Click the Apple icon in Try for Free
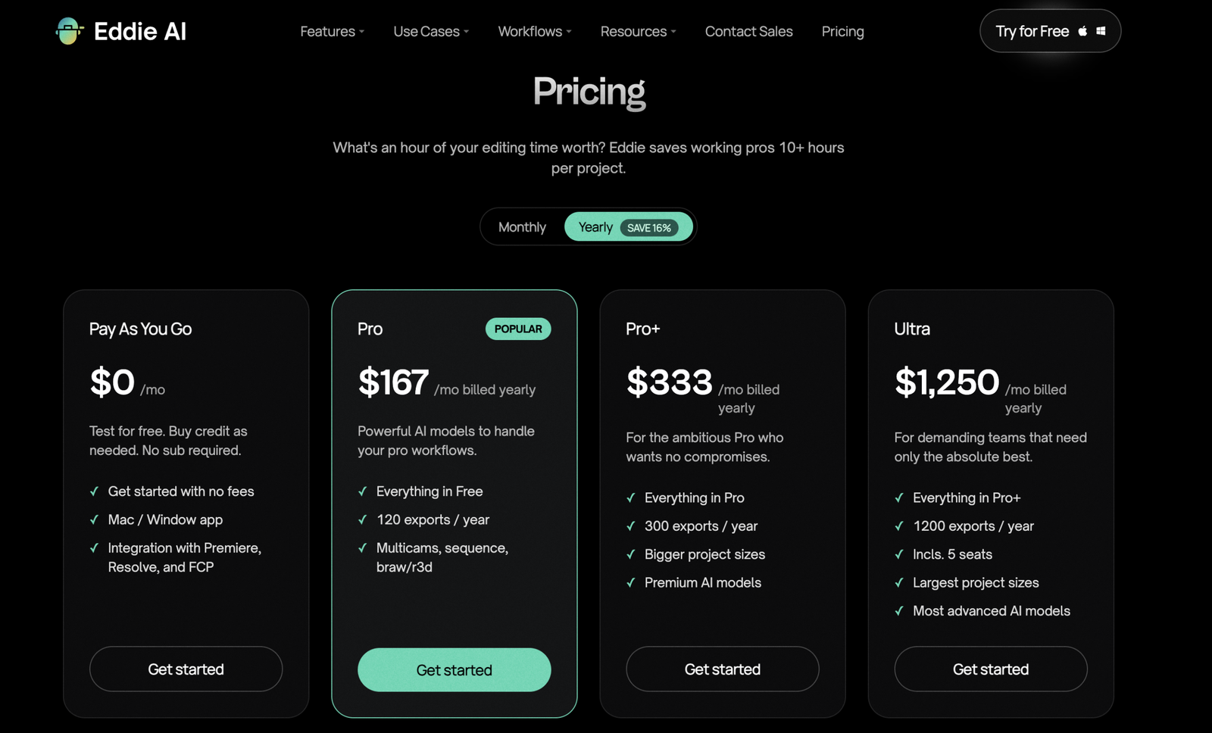Image resolution: width=1212 pixels, height=733 pixels. (1082, 31)
